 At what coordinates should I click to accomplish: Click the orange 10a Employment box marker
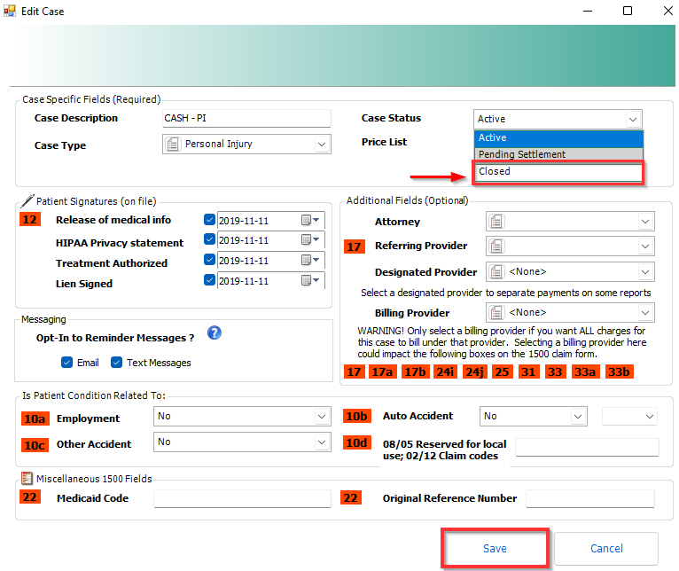(x=33, y=417)
